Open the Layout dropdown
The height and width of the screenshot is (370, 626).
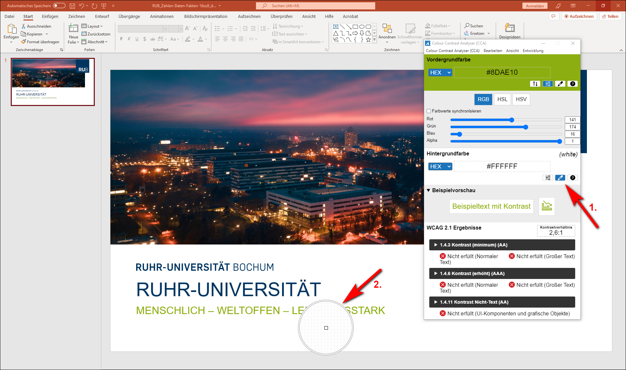(92, 26)
